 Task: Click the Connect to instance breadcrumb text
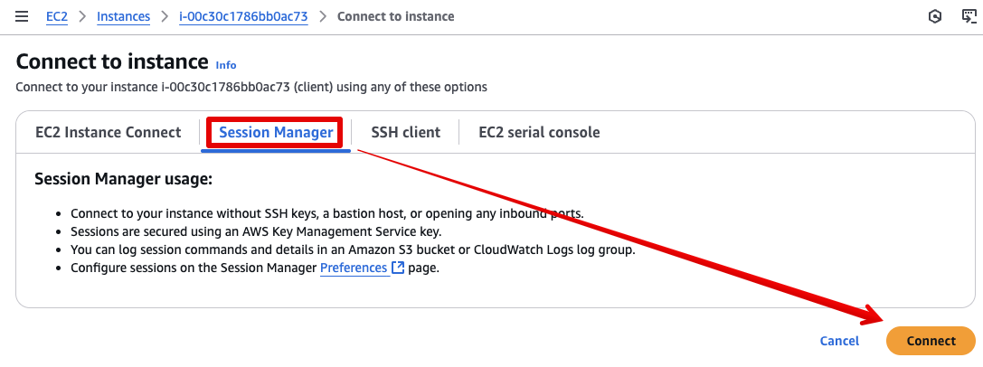[395, 16]
